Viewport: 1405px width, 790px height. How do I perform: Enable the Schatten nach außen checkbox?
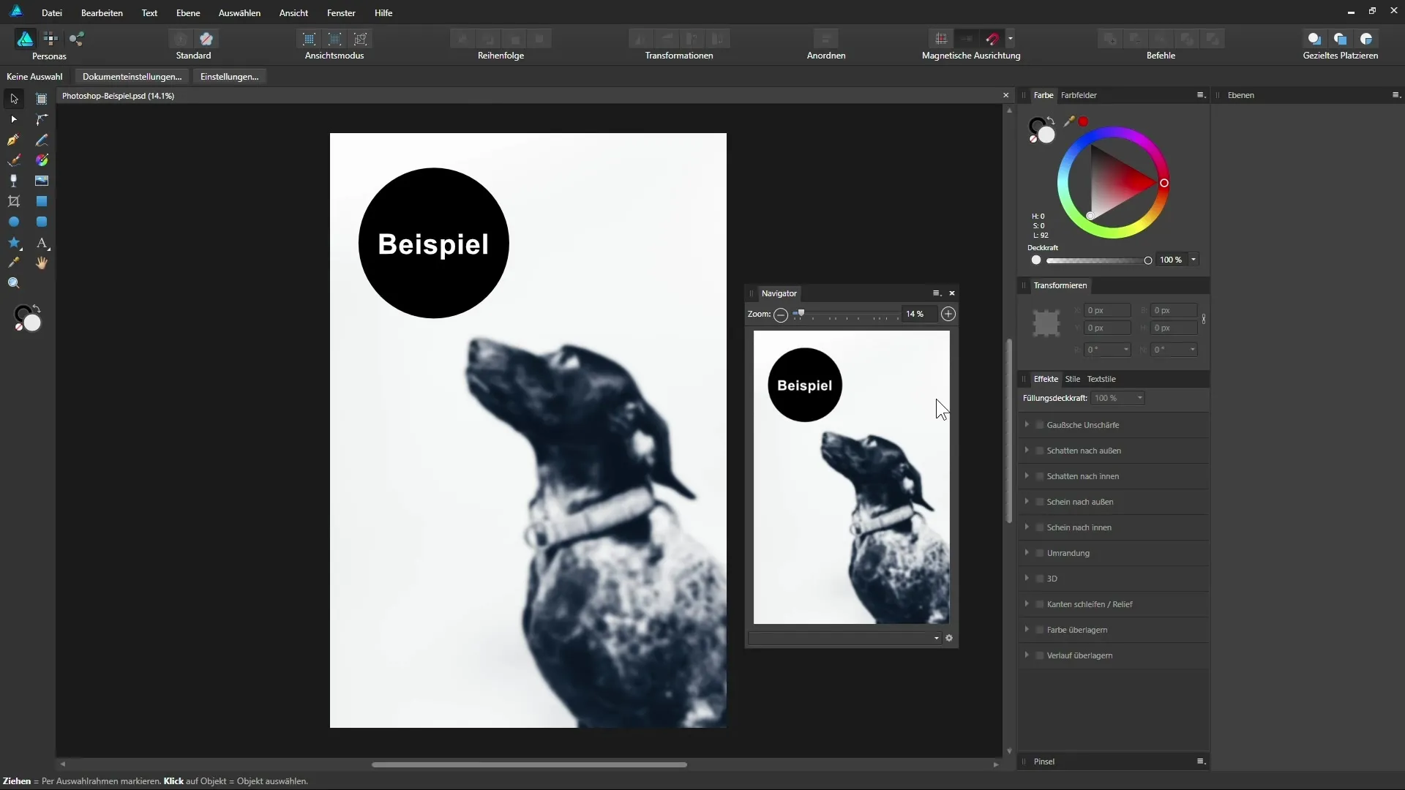[x=1039, y=451]
